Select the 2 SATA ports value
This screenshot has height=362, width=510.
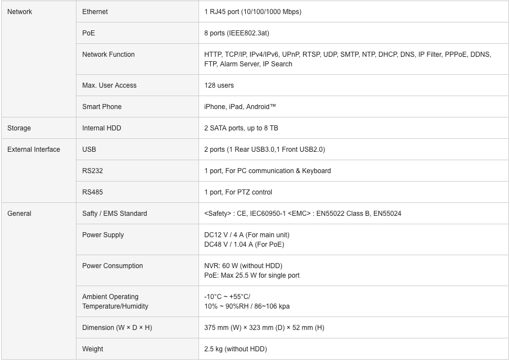[241, 128]
